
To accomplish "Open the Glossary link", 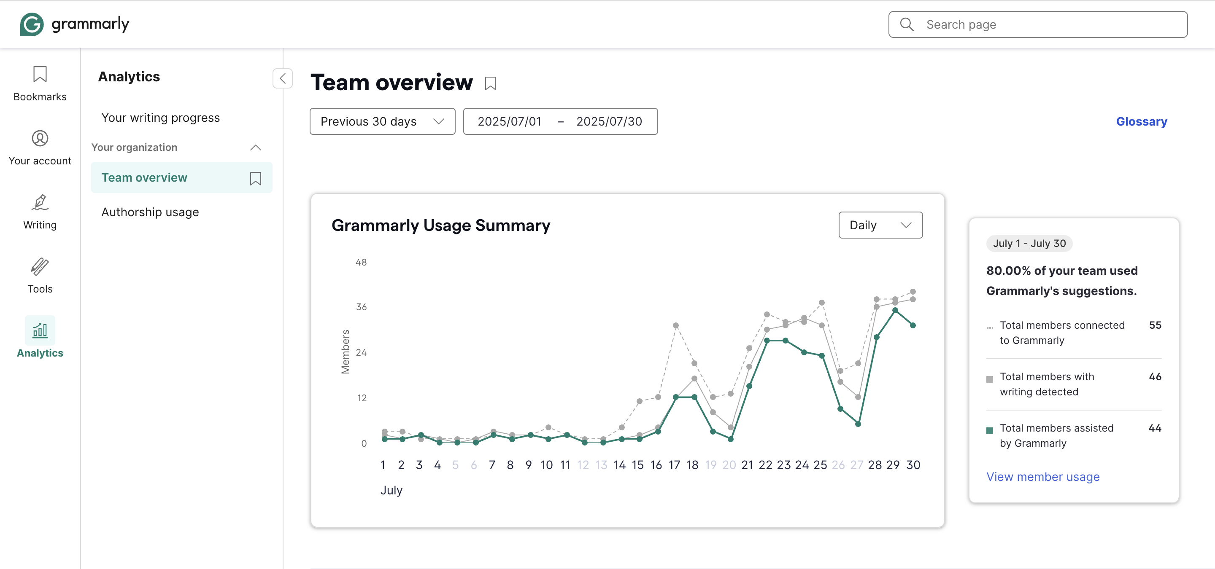I will [x=1142, y=121].
